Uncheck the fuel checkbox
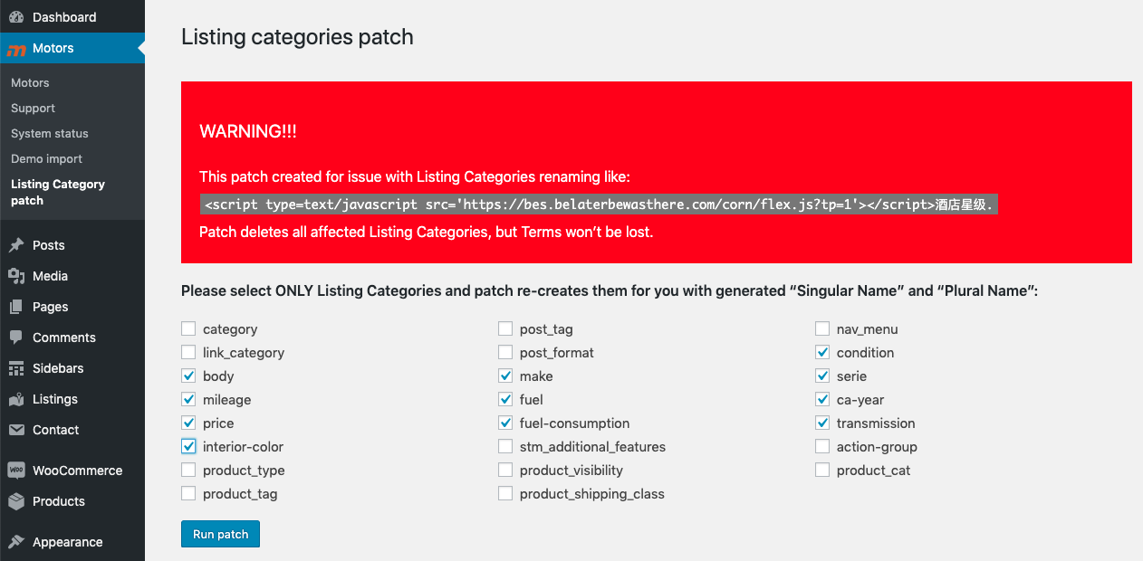This screenshot has width=1143, height=561. [505, 399]
